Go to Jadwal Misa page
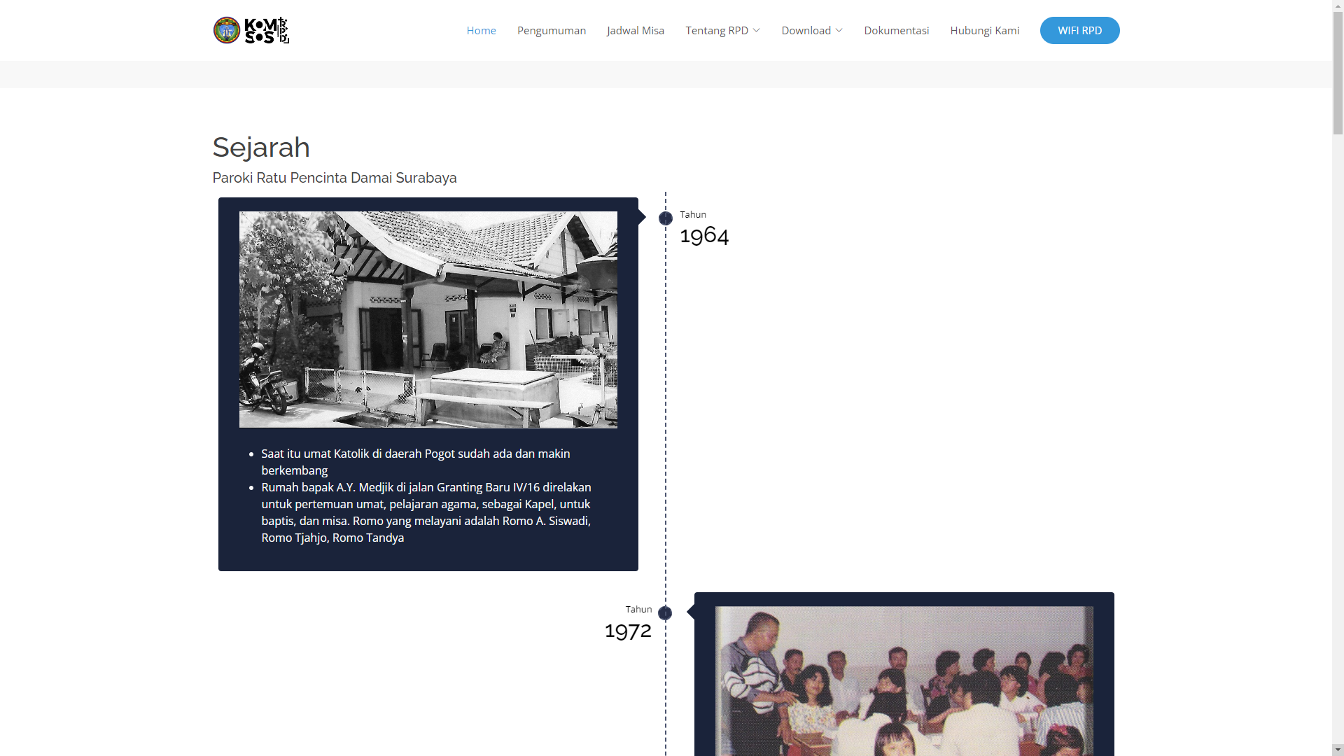 tap(635, 30)
